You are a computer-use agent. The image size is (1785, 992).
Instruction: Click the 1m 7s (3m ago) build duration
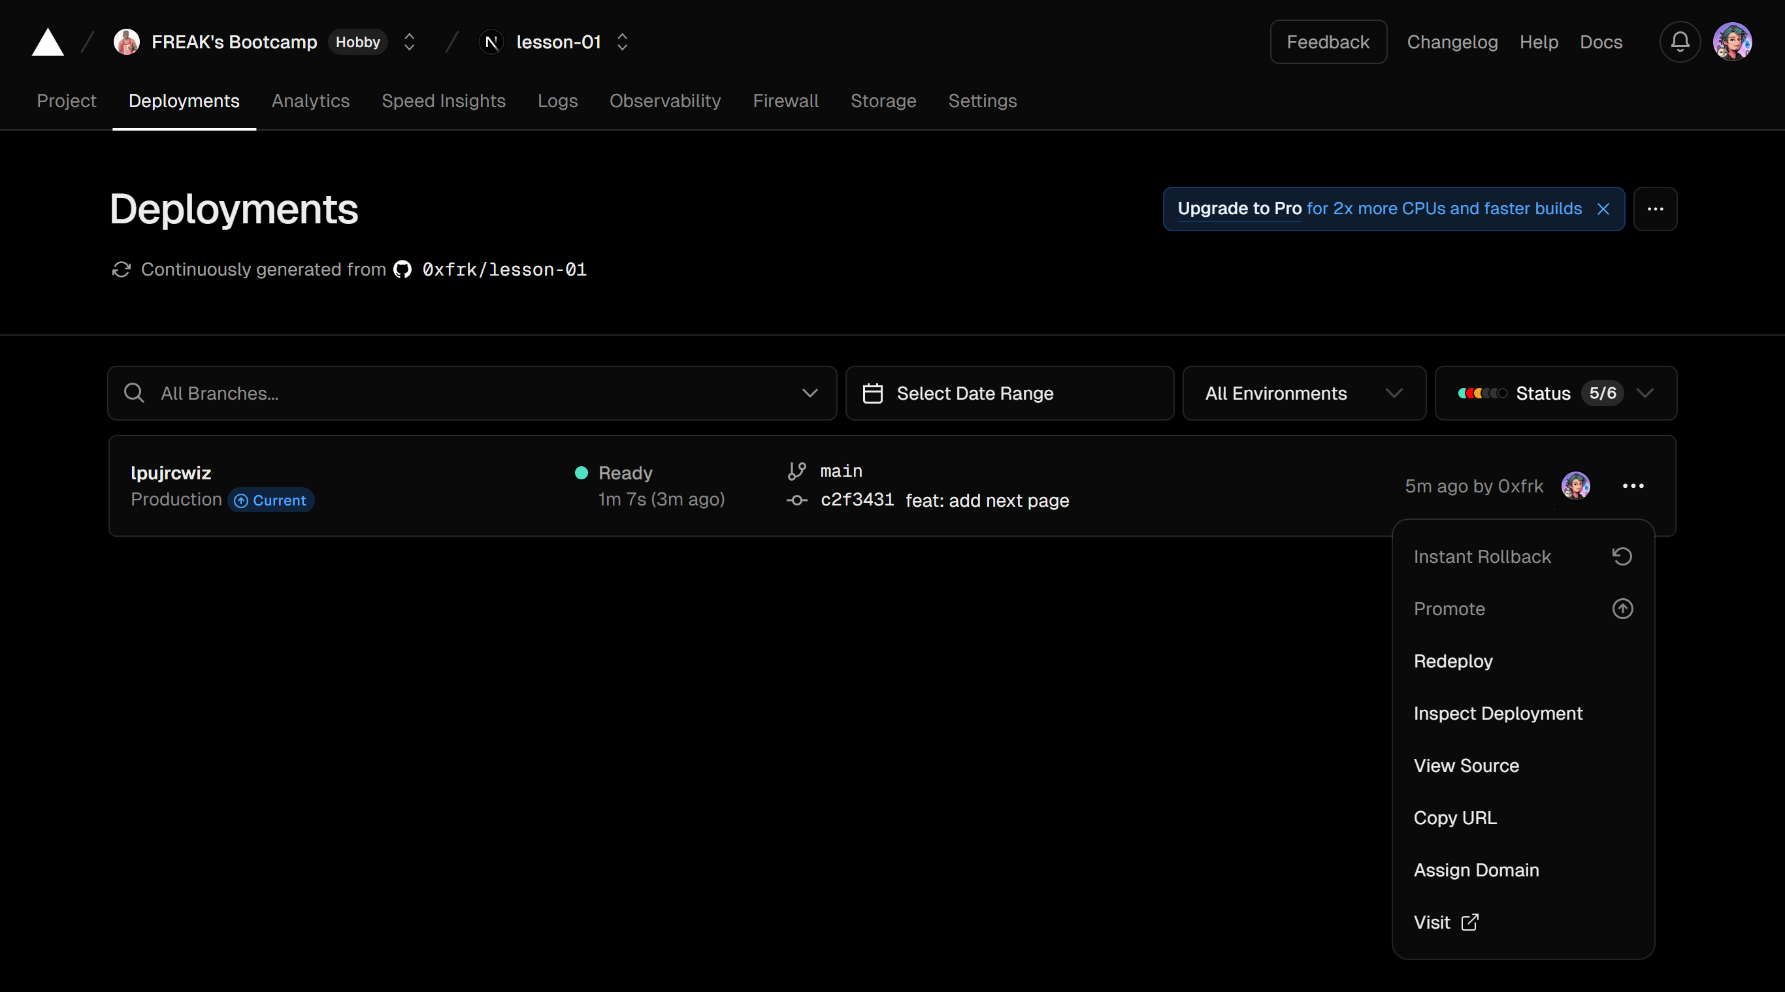pos(662,500)
